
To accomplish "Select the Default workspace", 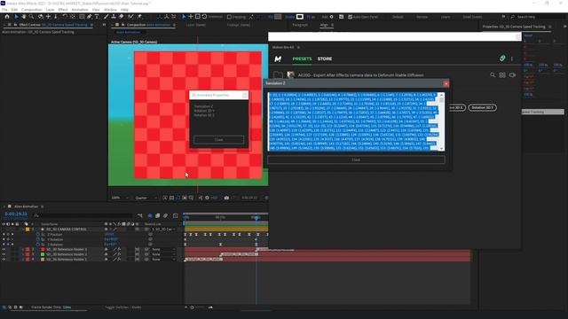I will [x=398, y=17].
